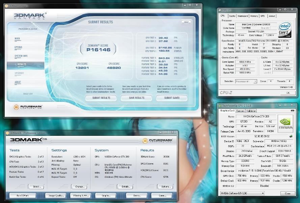The width and height of the screenshot is (300, 203).
Task: Click Select... under Tests in 3DMark06
Action: [x=36, y=186]
